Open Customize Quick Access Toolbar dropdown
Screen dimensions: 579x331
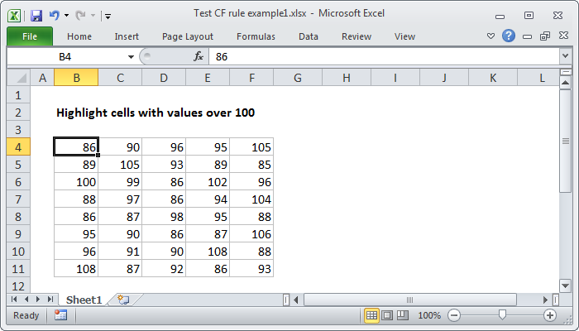[x=108, y=16]
